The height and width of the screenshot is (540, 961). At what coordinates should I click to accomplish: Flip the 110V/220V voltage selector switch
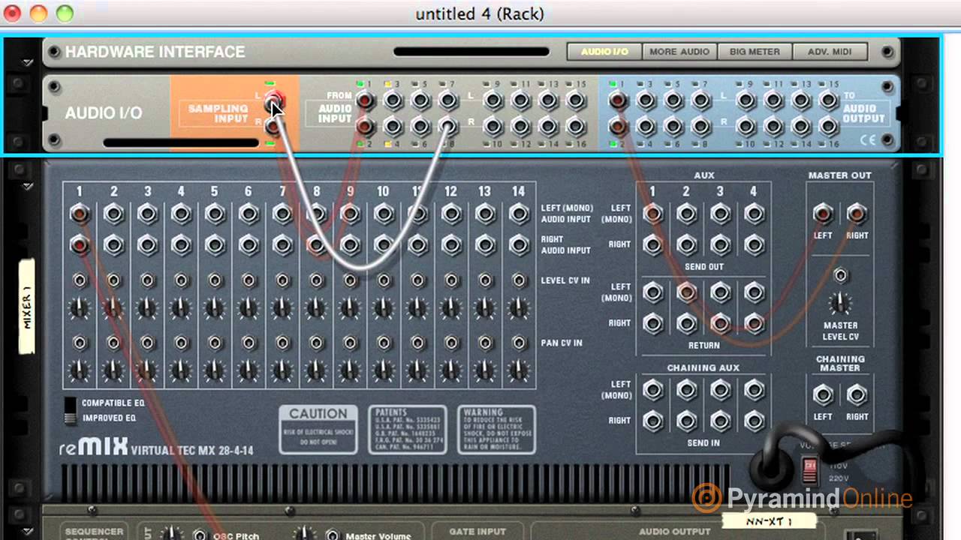pyautogui.click(x=809, y=470)
